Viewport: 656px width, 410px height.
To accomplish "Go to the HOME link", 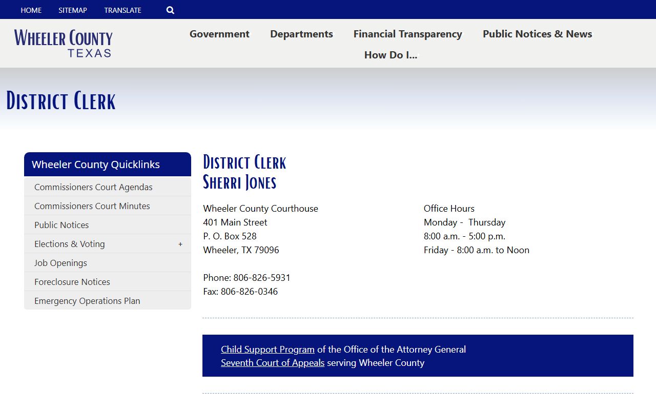I will [x=31, y=10].
